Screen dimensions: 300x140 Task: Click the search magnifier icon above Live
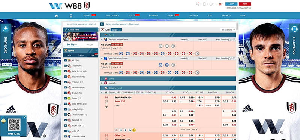coord(102,24)
